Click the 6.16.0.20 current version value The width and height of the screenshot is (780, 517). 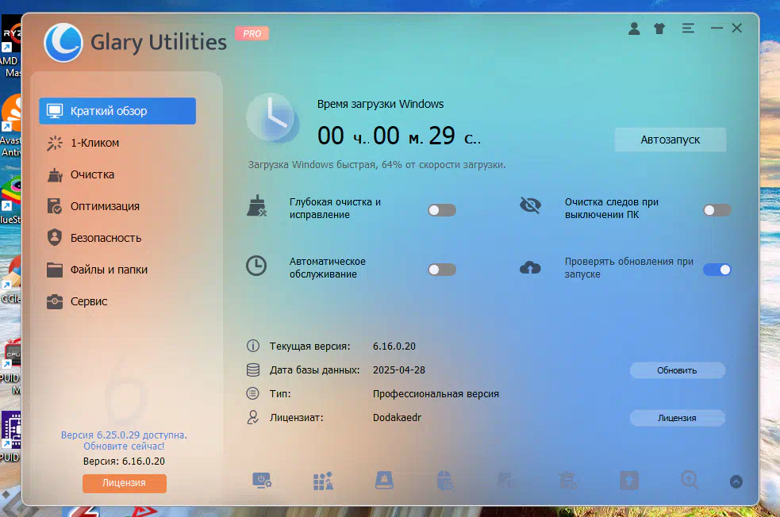coord(394,347)
